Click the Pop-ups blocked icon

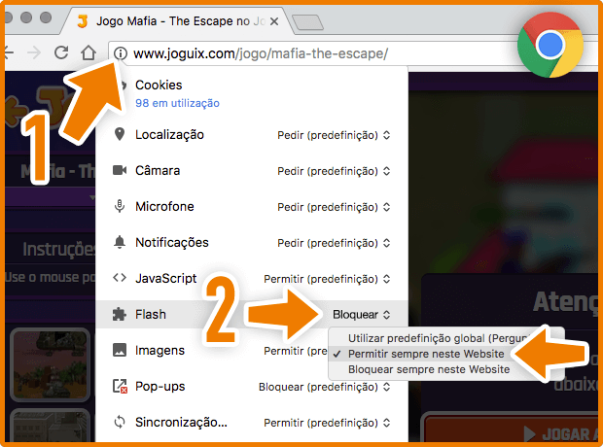coord(120,386)
